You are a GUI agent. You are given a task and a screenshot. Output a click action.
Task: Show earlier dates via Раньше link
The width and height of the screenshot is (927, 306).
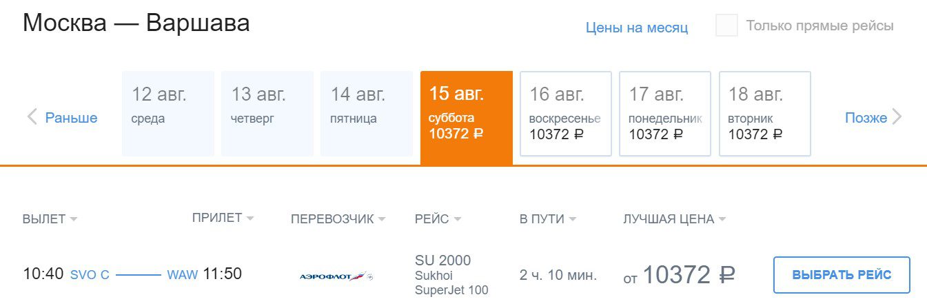click(71, 118)
